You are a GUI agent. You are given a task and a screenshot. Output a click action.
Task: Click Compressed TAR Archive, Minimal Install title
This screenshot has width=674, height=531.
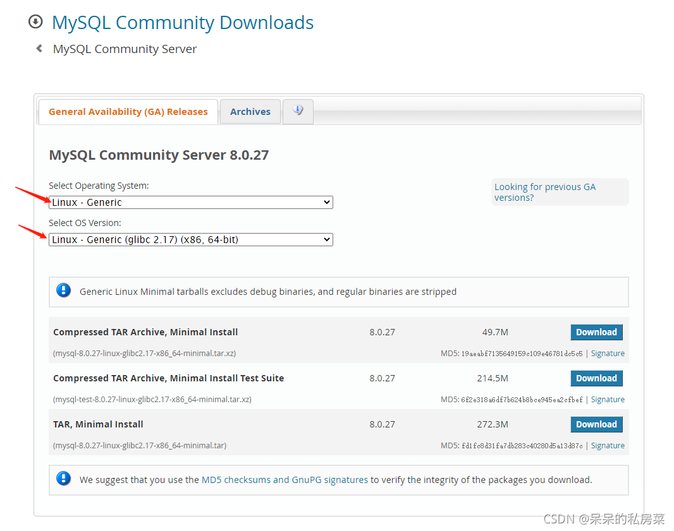tap(145, 332)
